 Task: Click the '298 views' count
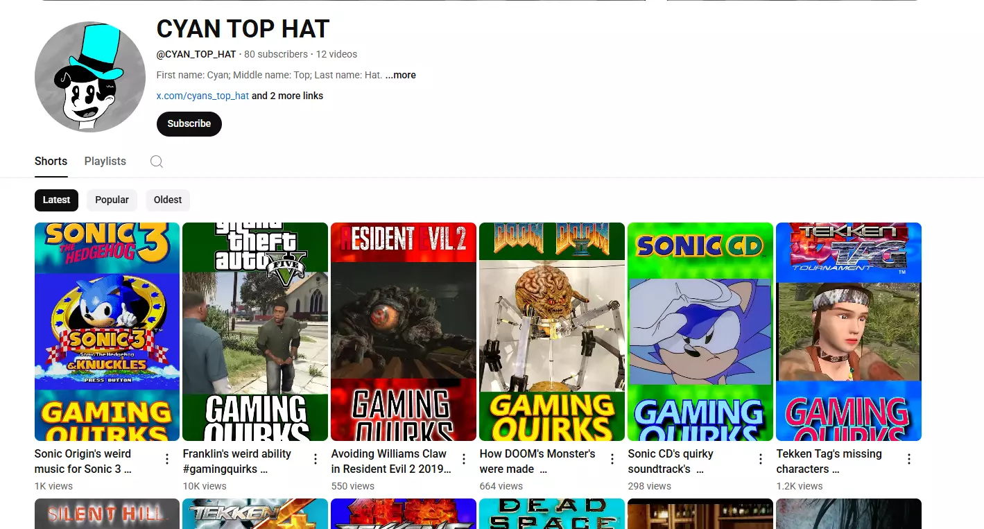pos(650,486)
